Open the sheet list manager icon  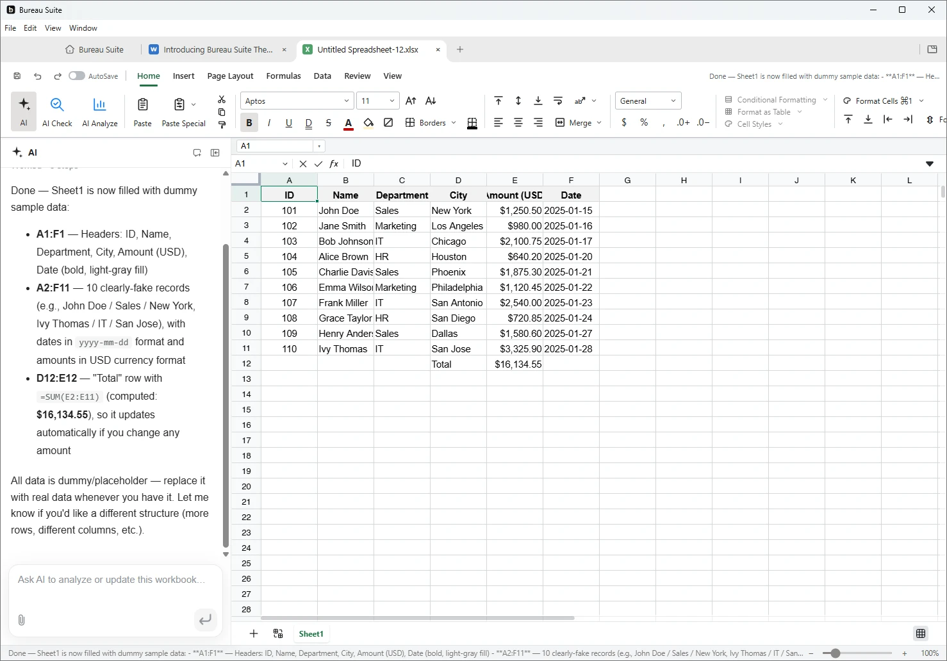pos(278,633)
